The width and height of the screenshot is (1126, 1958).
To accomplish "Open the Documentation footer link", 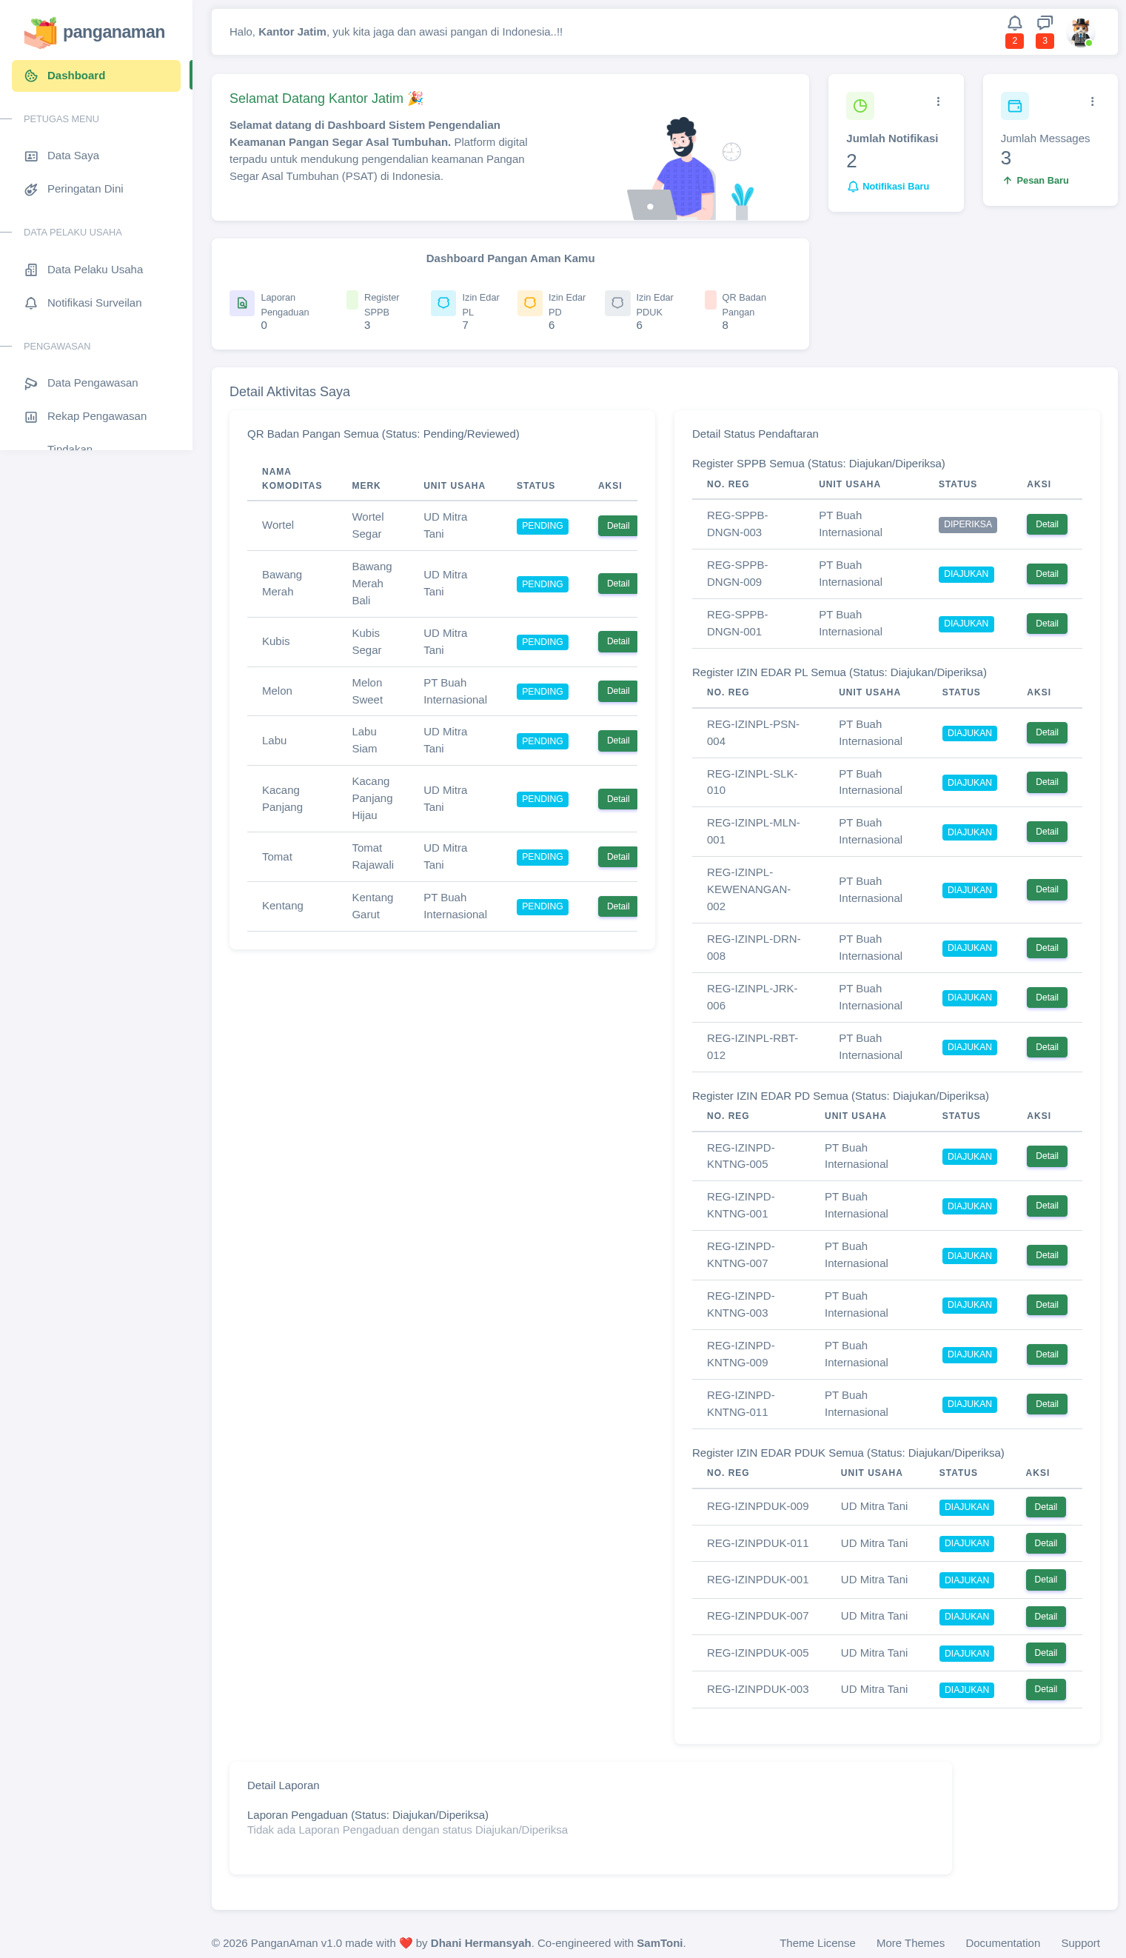I will click(1002, 1943).
